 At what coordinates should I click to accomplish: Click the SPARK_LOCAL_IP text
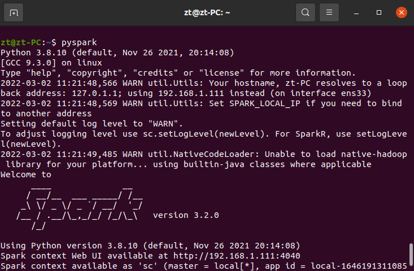pyautogui.click(x=265, y=103)
